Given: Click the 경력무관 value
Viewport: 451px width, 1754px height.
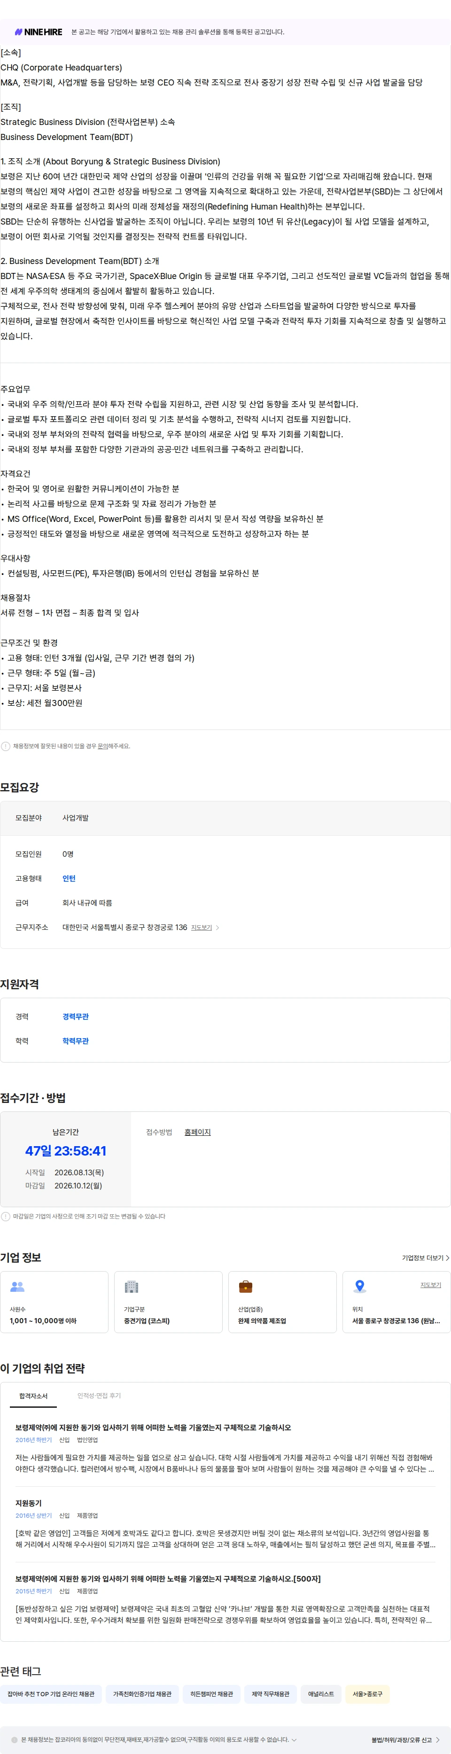Looking at the screenshot, I should tap(76, 1017).
